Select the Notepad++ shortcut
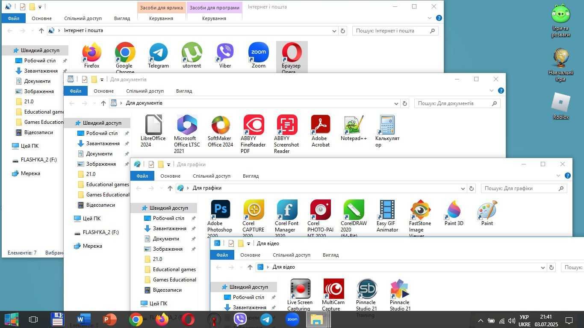Viewport: 584px width, 328px height. tap(354, 128)
